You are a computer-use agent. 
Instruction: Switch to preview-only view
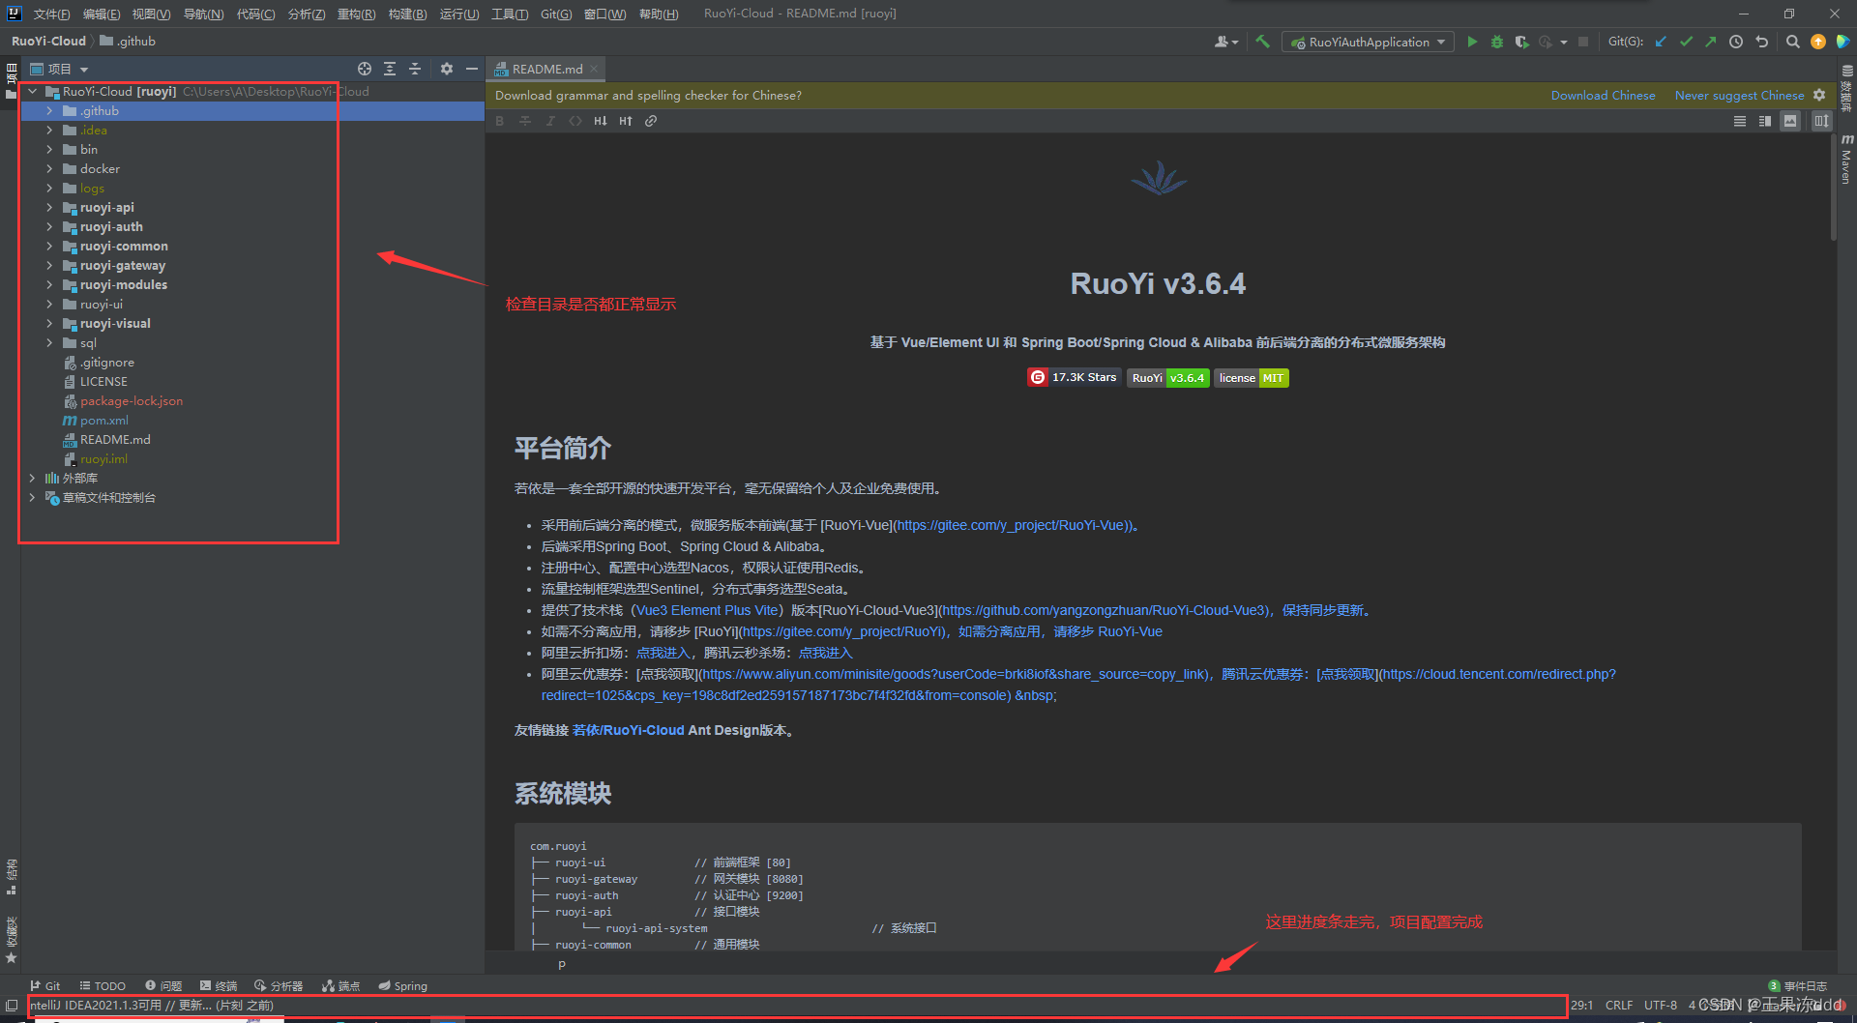tap(1790, 121)
